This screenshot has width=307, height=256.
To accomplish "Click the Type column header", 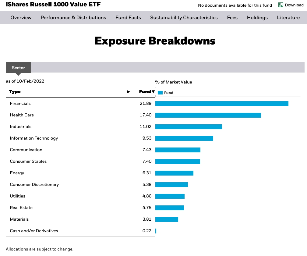I will [15, 92].
